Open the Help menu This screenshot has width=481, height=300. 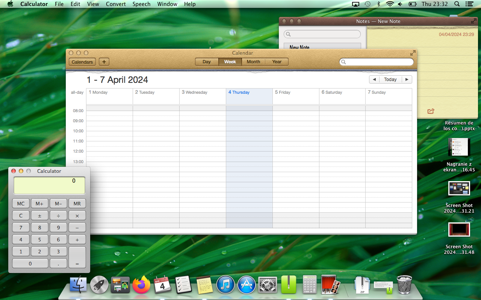click(190, 4)
